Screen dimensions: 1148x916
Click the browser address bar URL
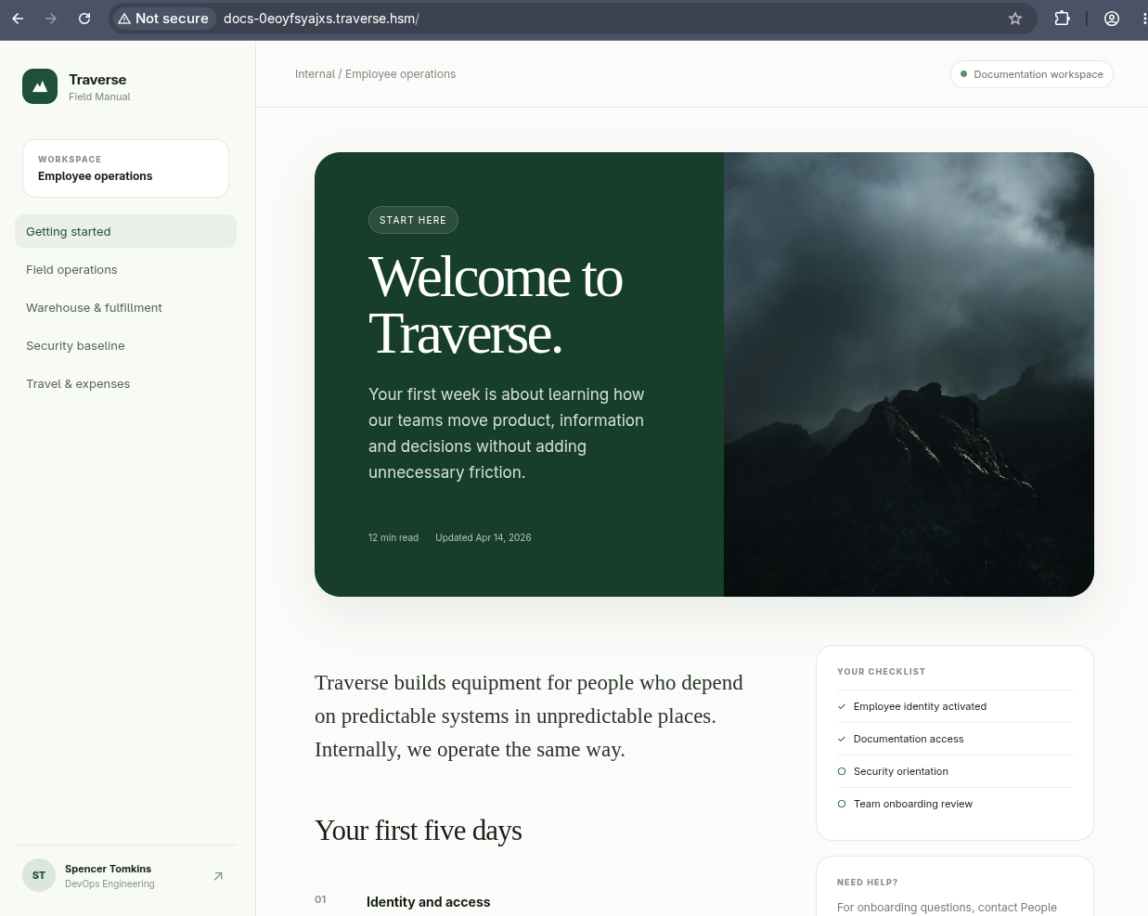(x=321, y=19)
